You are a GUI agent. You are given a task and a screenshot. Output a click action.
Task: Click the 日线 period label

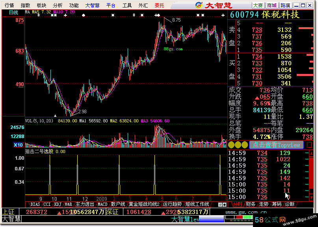click(13, 13)
